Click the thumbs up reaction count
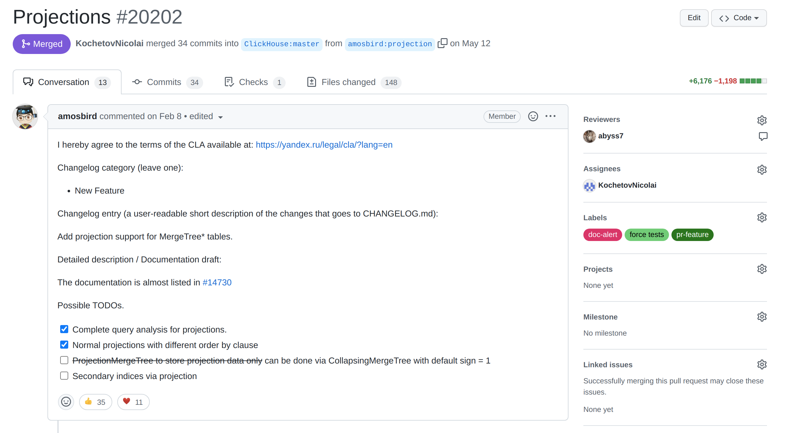 tap(96, 402)
